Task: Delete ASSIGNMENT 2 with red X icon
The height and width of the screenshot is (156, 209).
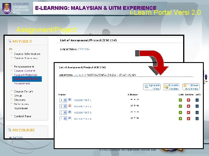Action: tap(188, 106)
